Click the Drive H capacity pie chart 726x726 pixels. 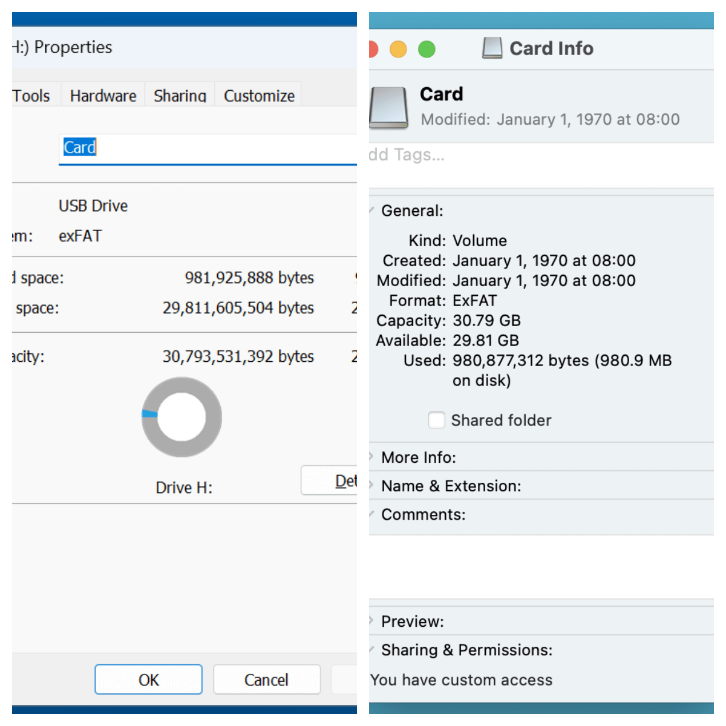coord(181,417)
